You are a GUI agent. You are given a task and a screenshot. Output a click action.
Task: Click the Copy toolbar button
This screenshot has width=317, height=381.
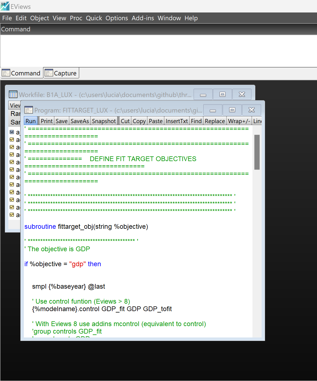139,121
